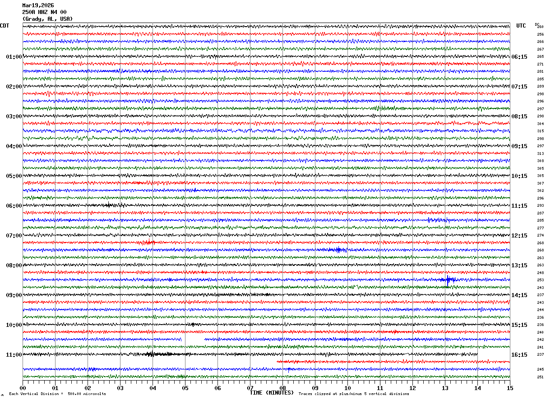Select the DC offset value 245
Viewport: 546px width, 400px height.
point(540,369)
